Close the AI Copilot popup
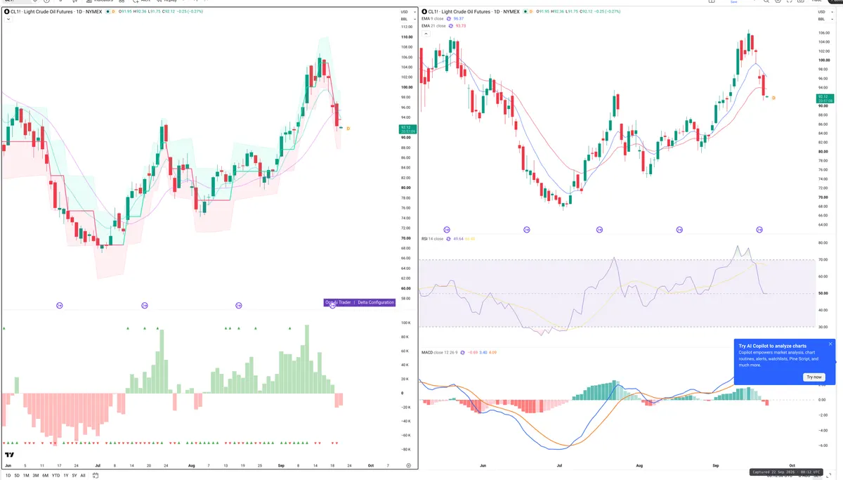843x480 pixels. [x=830, y=344]
